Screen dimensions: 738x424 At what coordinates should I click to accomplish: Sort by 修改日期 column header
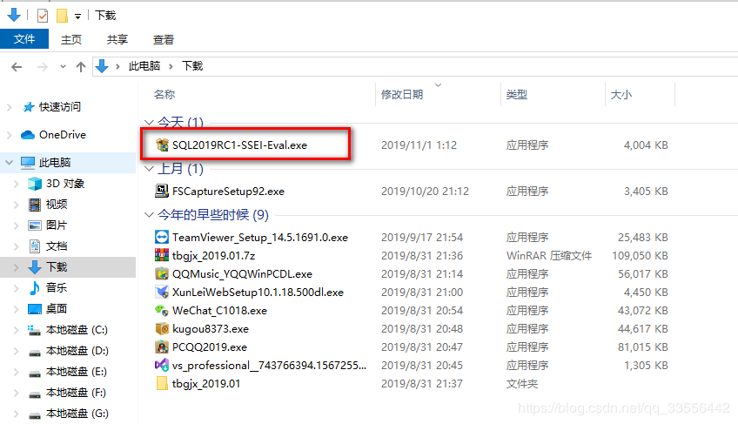[x=402, y=95]
